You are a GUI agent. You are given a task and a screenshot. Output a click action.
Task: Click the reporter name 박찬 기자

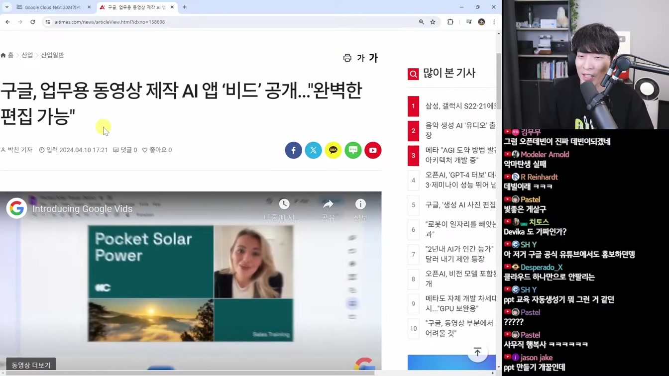[x=16, y=150]
